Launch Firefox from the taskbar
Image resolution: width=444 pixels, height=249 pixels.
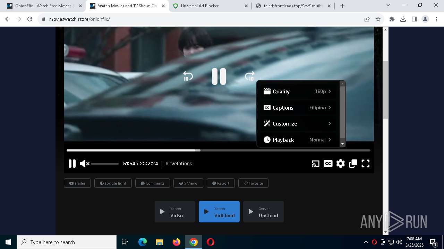pos(177,242)
